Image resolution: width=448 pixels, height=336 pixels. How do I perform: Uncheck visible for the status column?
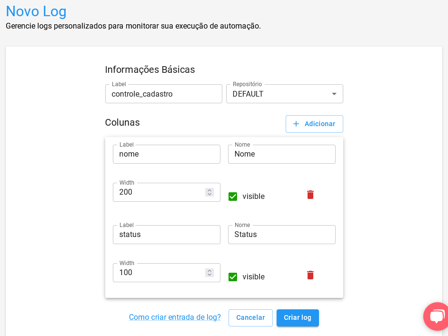(233, 277)
